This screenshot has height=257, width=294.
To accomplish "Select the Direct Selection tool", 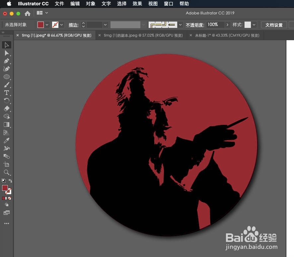I will 7,53.
